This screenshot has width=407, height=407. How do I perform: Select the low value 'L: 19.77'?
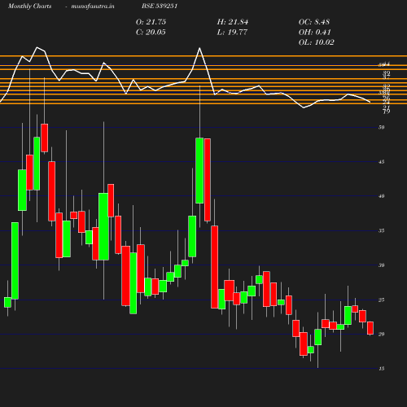[x=232, y=33]
